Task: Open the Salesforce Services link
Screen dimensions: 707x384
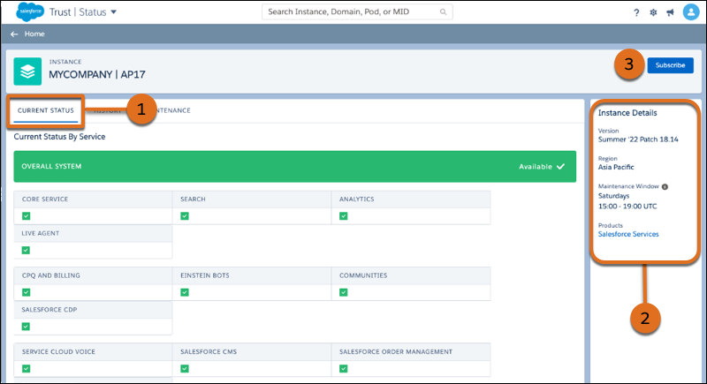Action: (628, 234)
